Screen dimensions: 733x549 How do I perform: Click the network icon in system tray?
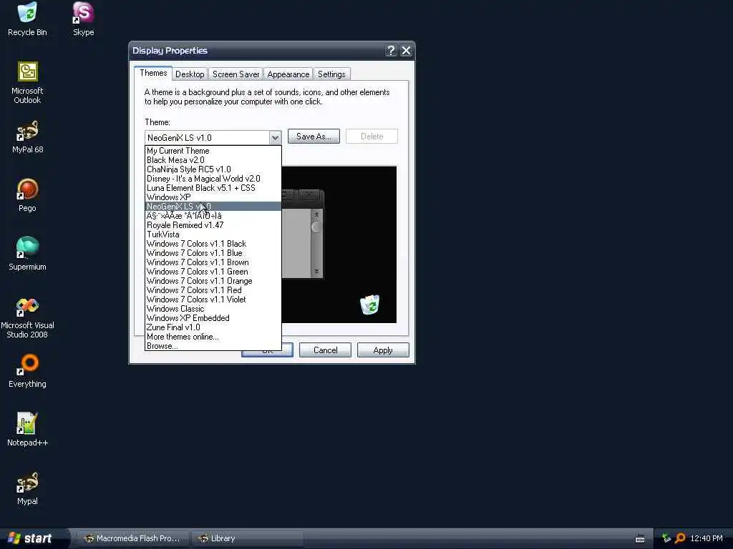666,538
